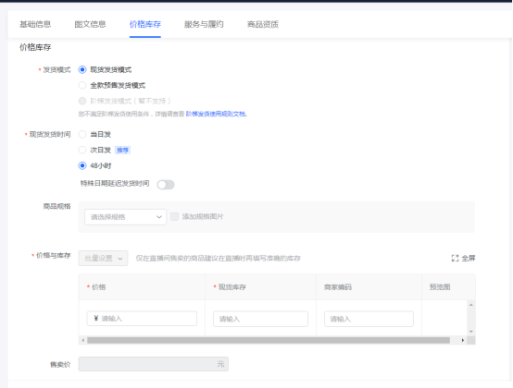Click the disabled 阶梯发货模式 radio

pos(82,101)
